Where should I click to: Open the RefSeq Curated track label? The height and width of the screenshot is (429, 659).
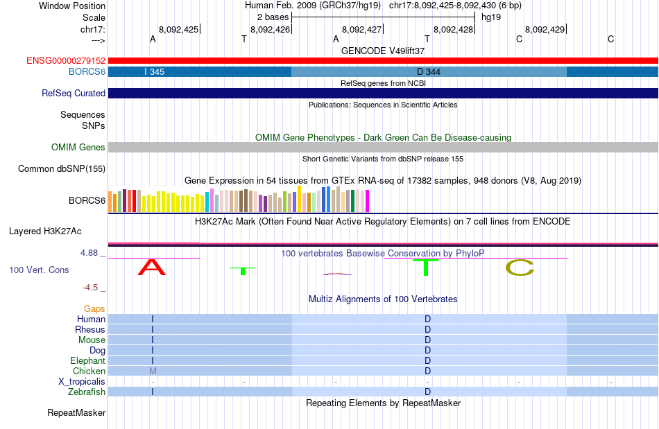pos(73,93)
